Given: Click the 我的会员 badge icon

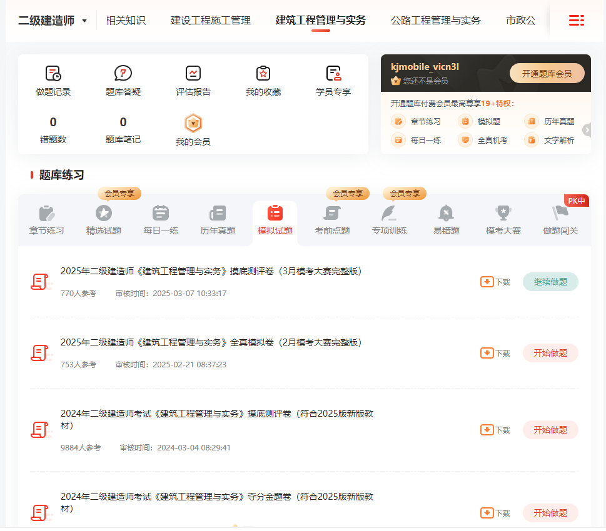Looking at the screenshot, I should click(x=193, y=123).
